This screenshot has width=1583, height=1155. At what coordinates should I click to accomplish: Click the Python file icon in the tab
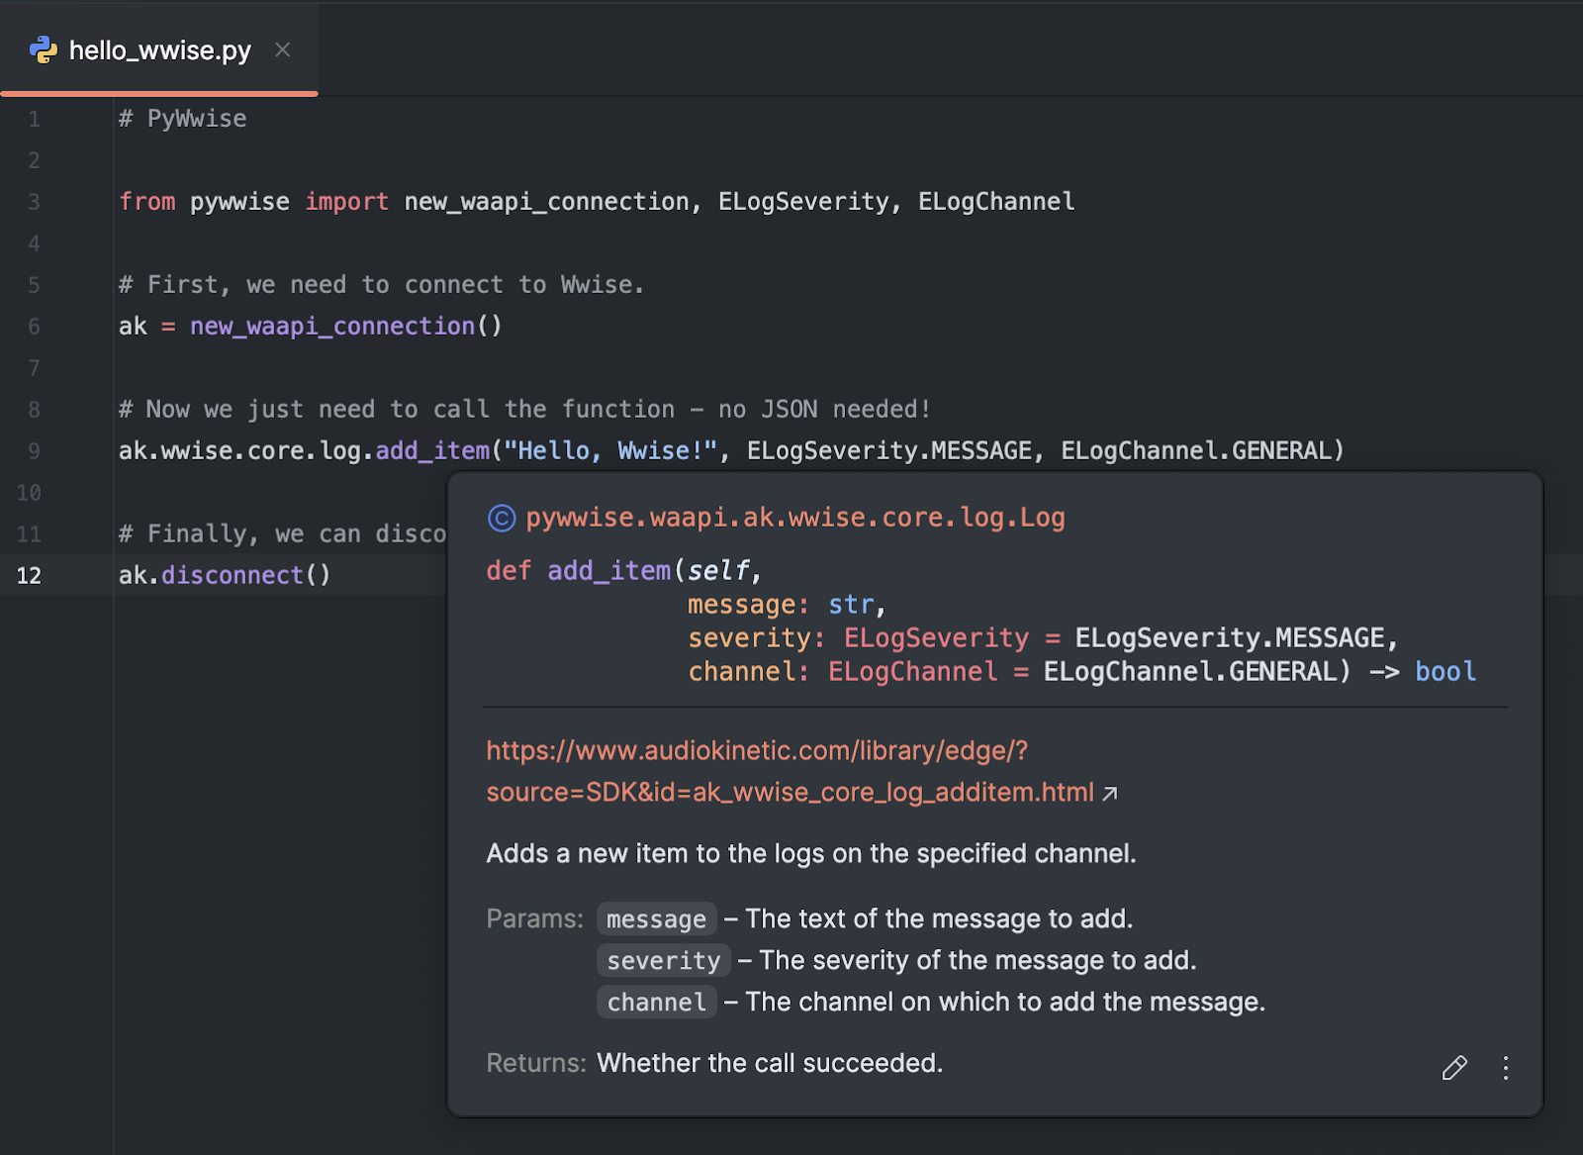[x=43, y=49]
